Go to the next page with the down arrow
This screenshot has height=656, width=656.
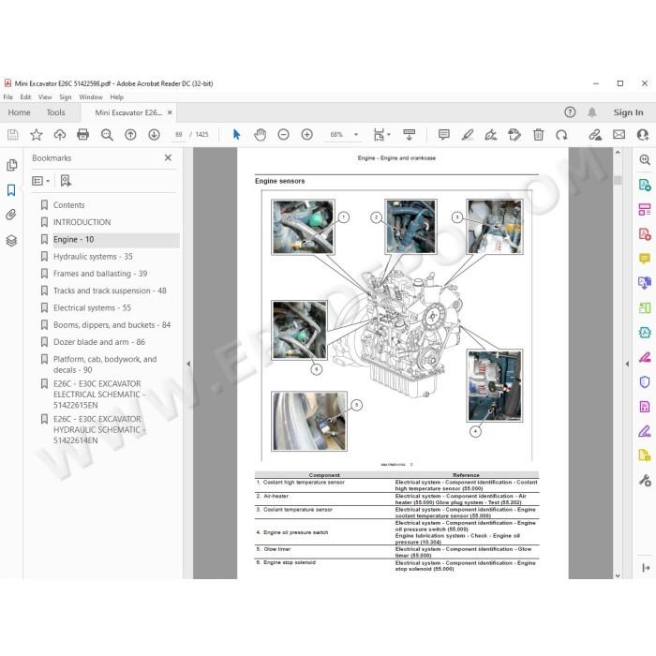pyautogui.click(x=154, y=135)
